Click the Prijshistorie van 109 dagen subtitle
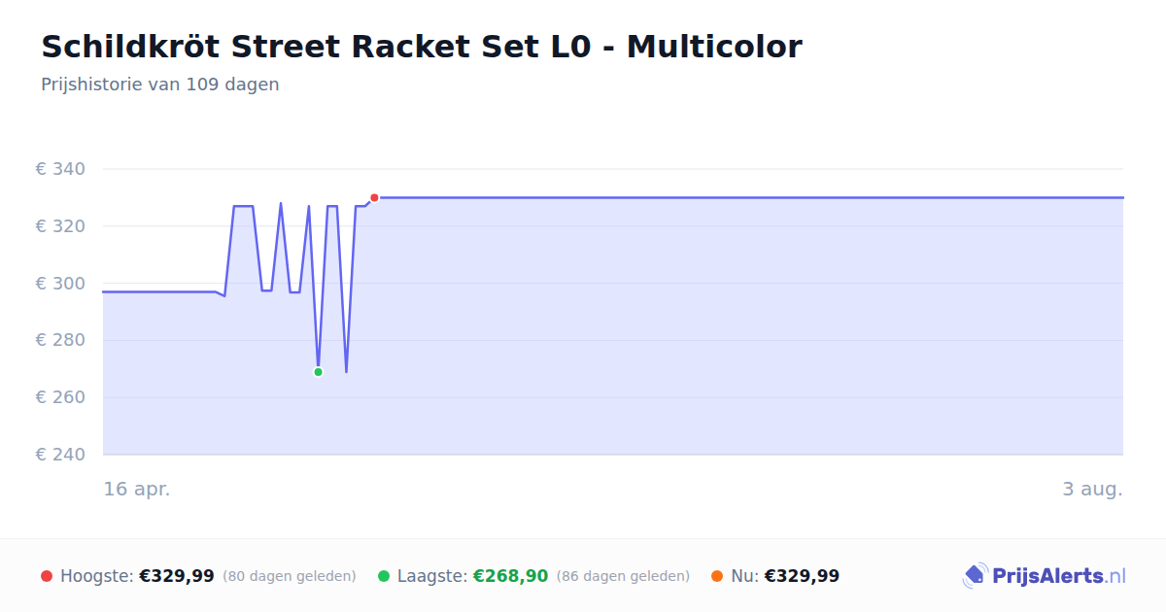1166x612 pixels. [x=160, y=85]
